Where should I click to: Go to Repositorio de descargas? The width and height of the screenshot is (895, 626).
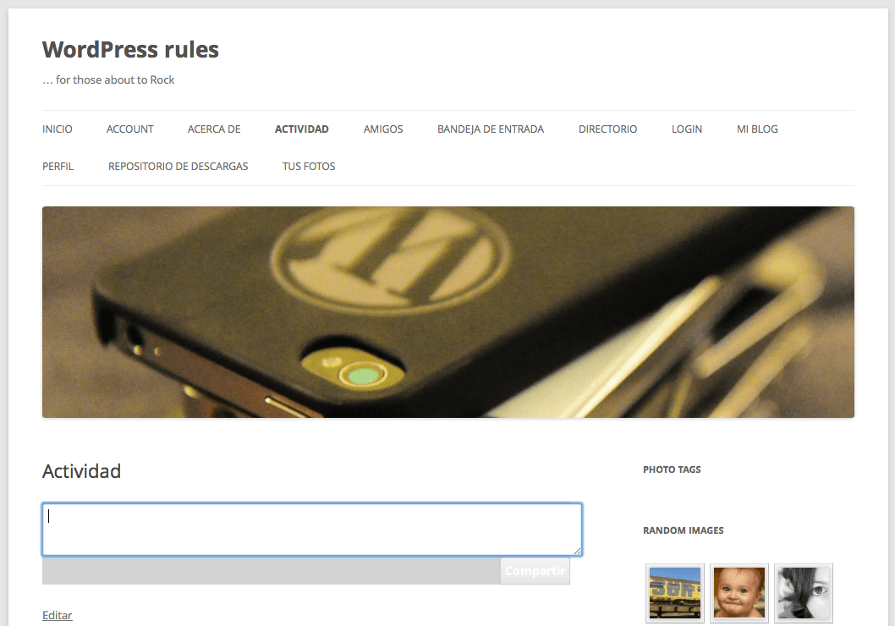(x=178, y=167)
